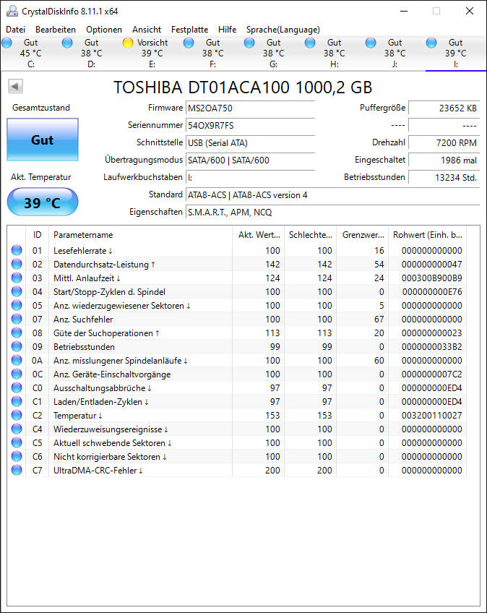Open the Festplatte menu
This screenshot has width=487, height=613.
coord(189,30)
